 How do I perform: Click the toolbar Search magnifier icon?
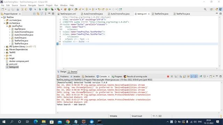(x=205, y=9)
